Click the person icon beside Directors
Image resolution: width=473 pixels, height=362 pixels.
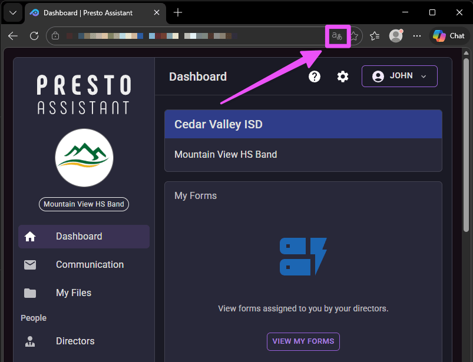[x=30, y=341]
